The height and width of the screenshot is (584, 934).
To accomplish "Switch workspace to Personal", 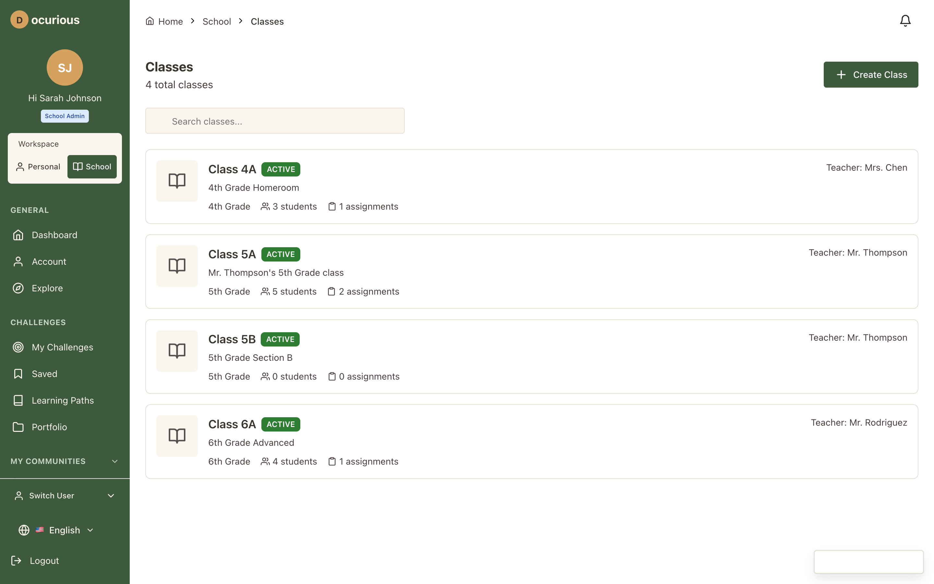I will (x=38, y=166).
